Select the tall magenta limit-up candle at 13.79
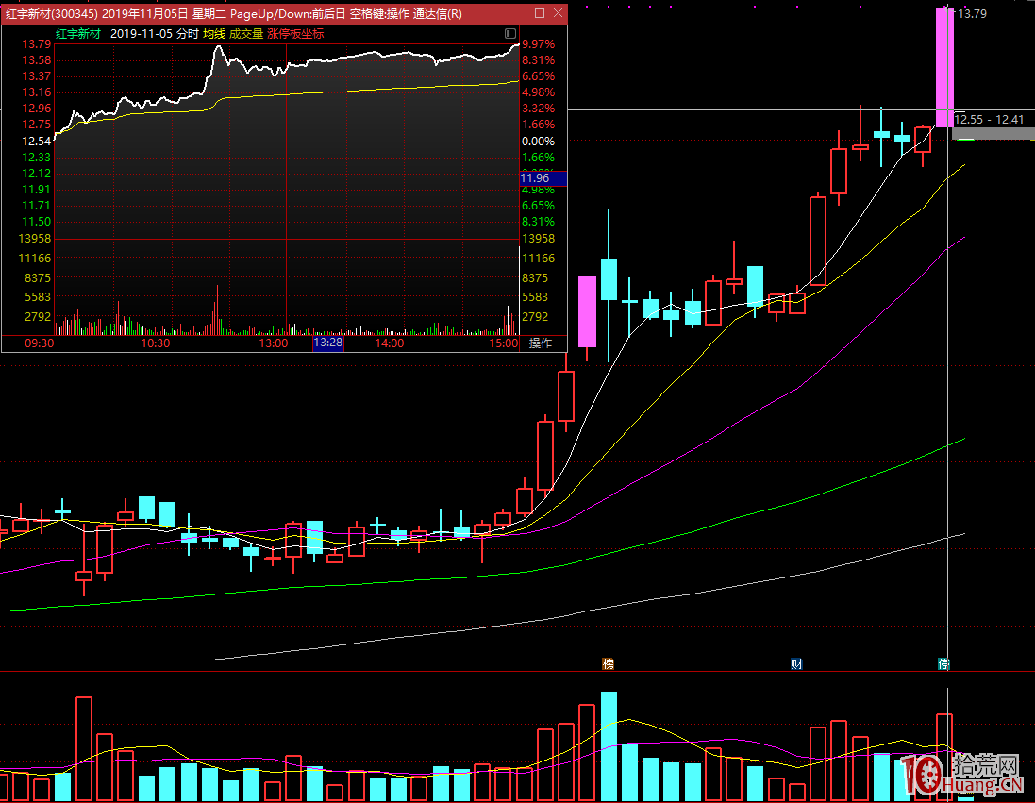Image resolution: width=1035 pixels, height=803 pixels. (x=944, y=66)
